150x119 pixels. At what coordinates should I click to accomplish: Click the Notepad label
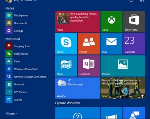19,84
